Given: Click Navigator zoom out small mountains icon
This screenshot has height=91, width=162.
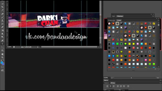Looking at the screenshot, I should pyautogui.click(x=112, y=78).
